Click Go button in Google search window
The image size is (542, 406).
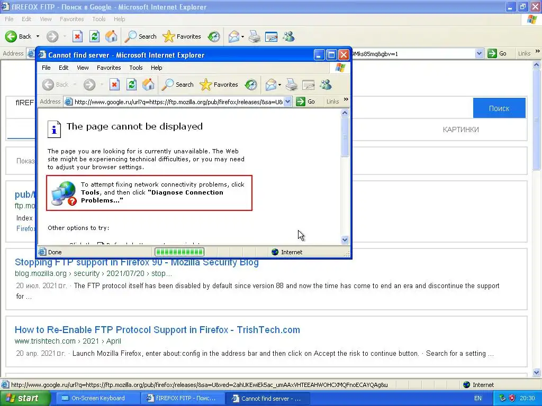click(x=498, y=53)
